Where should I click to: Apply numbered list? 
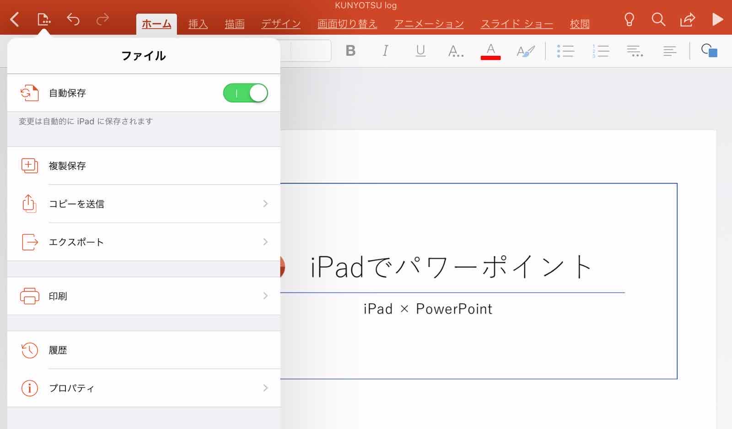[x=600, y=51]
